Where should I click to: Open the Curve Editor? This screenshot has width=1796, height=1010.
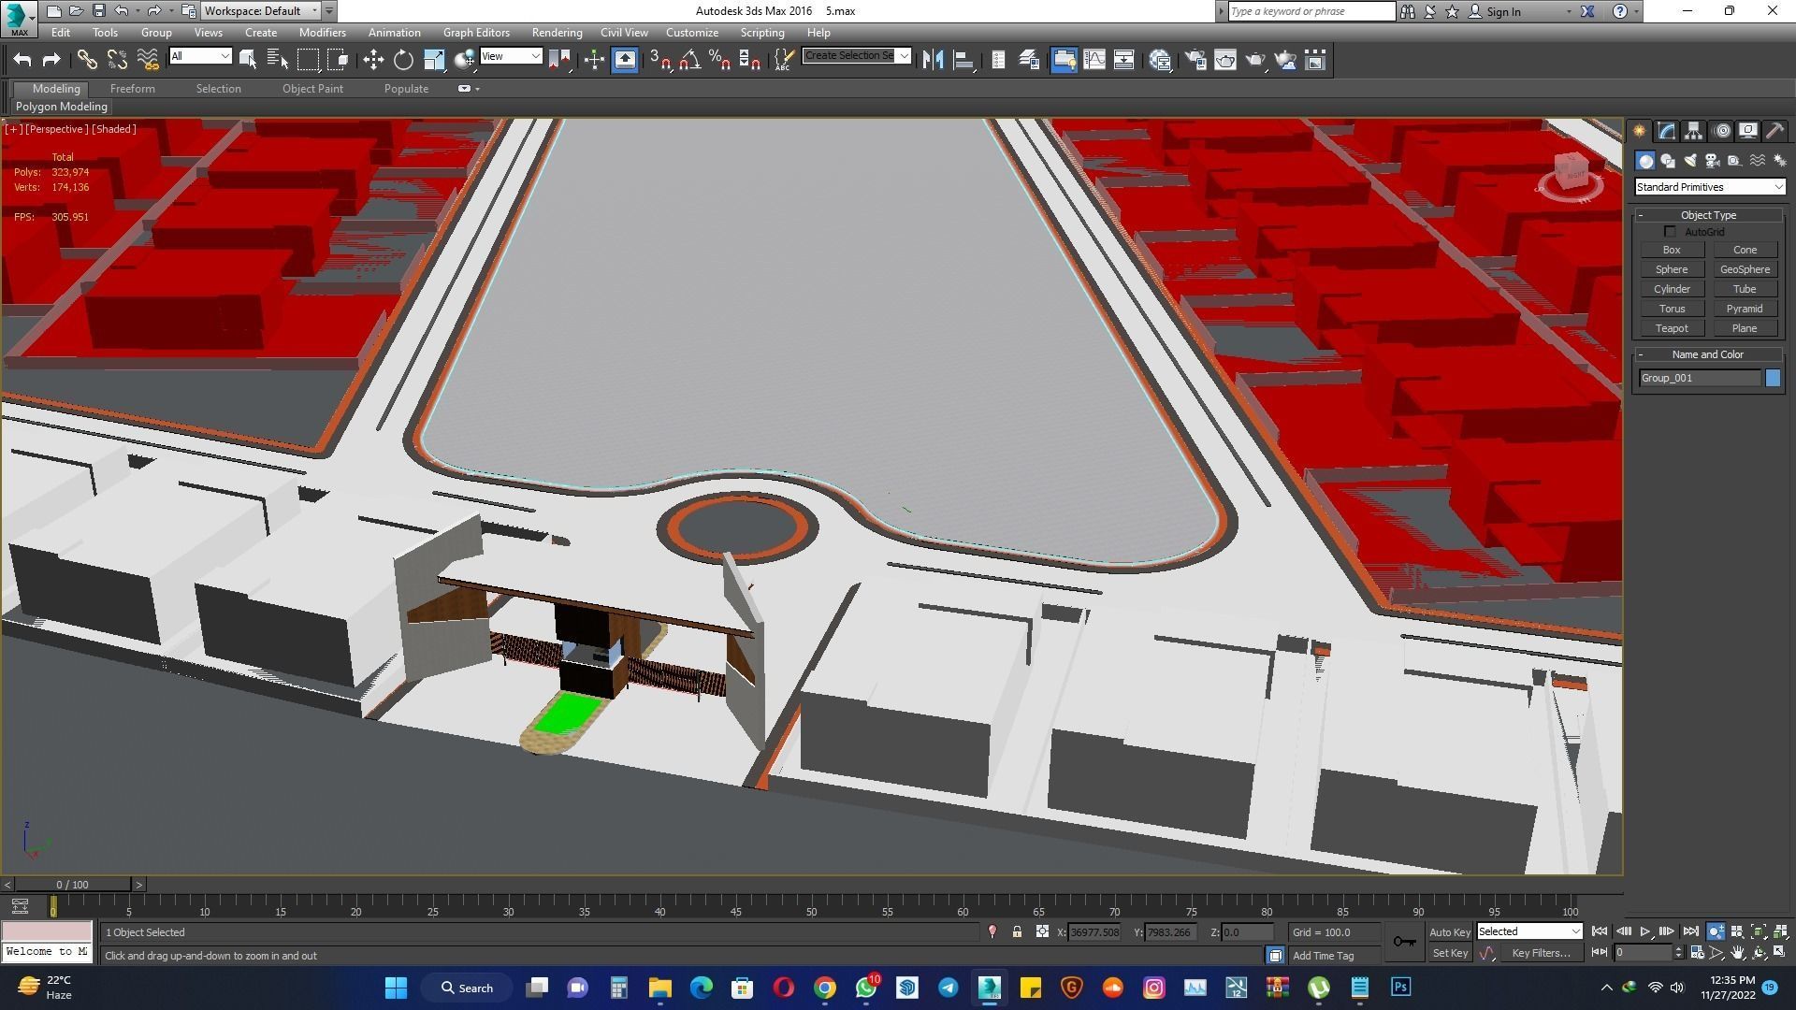1094,59
